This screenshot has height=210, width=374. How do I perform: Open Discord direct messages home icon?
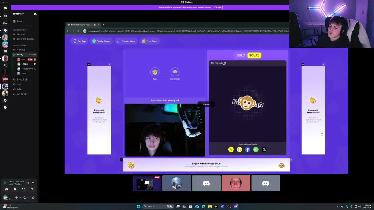5,8
